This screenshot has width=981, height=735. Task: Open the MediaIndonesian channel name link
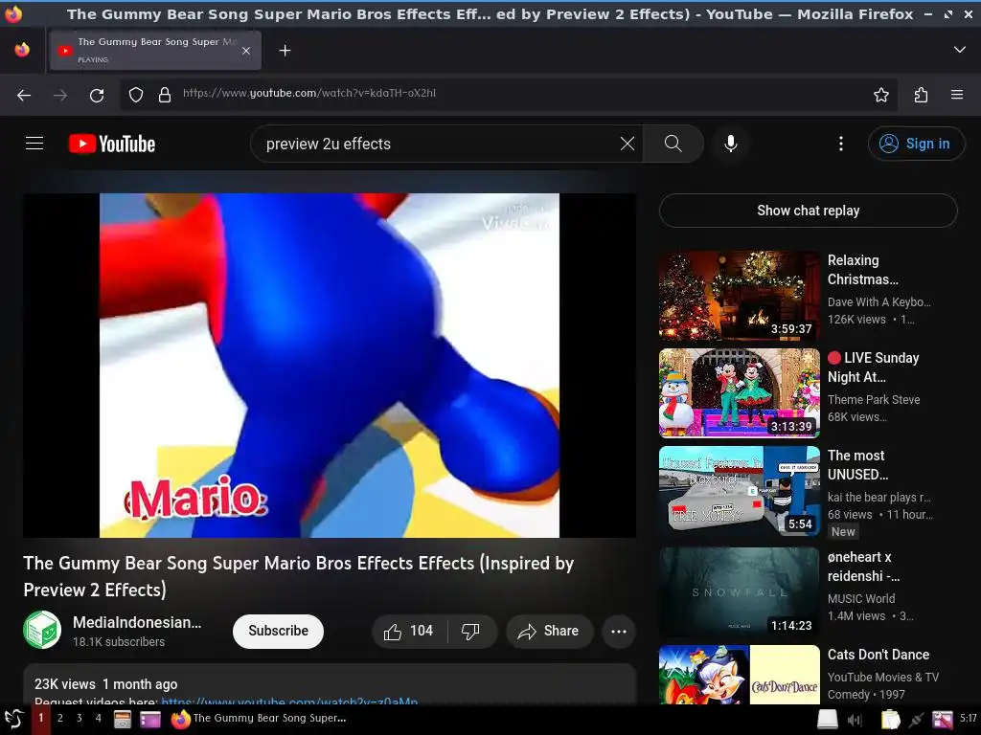(x=137, y=622)
